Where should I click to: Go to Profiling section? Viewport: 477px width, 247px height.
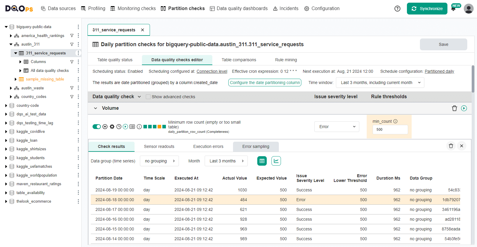click(x=93, y=9)
